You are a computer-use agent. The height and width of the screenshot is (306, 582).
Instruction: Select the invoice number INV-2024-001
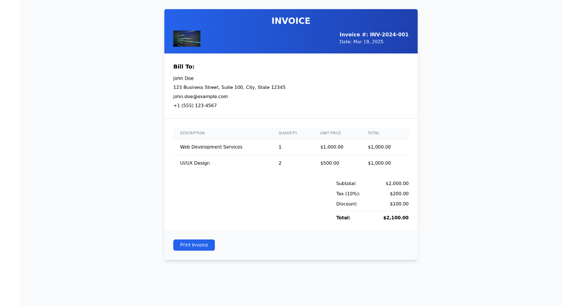[x=374, y=34]
